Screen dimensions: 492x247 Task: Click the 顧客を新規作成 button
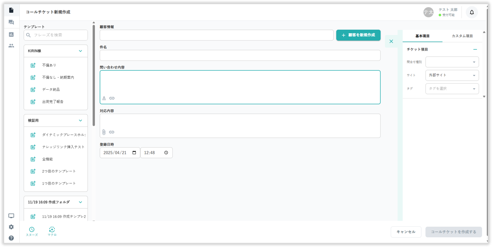point(358,35)
